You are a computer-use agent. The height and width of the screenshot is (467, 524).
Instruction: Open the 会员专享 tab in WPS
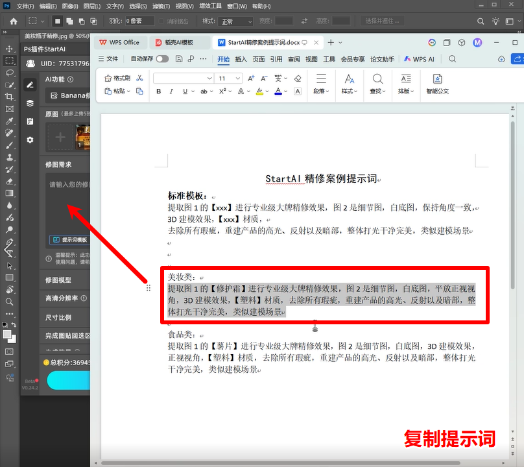click(353, 59)
